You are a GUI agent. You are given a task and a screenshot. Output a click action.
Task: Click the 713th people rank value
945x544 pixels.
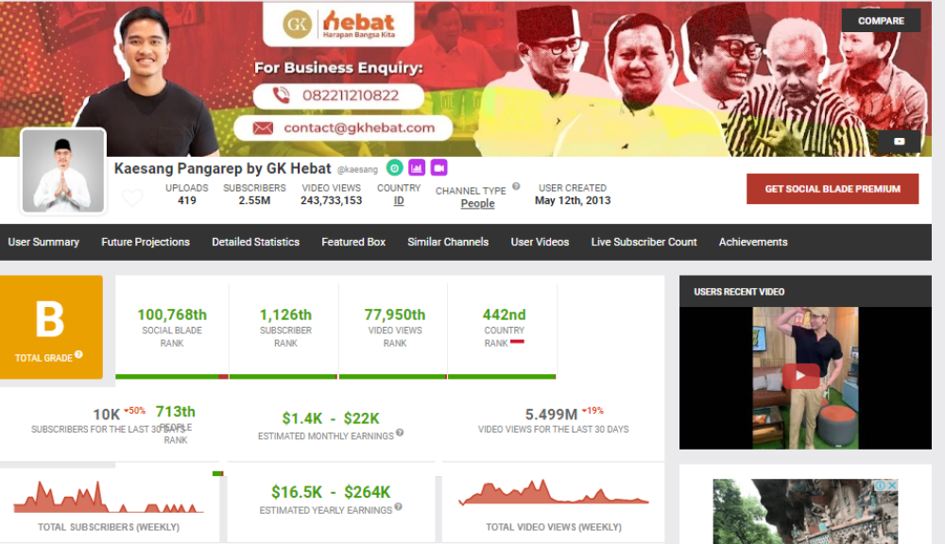[176, 412]
